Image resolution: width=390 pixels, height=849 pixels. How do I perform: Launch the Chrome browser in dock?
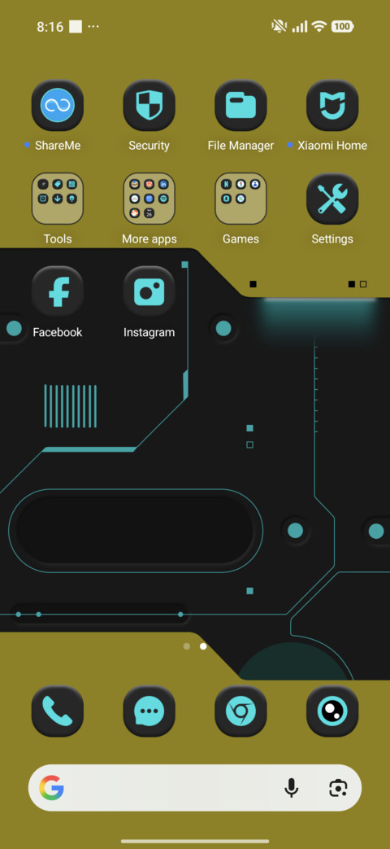241,711
